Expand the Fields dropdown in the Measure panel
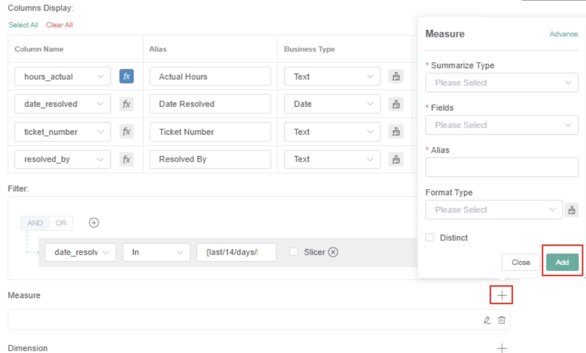 (x=501, y=125)
